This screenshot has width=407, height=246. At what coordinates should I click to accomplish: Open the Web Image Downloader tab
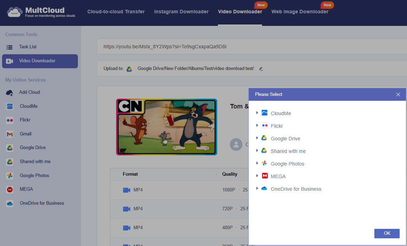click(300, 12)
